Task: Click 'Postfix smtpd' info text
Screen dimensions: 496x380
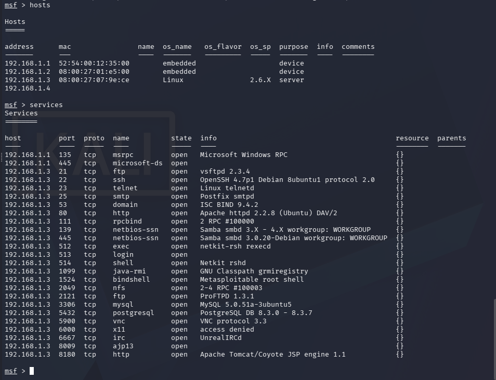Action: tap(227, 196)
